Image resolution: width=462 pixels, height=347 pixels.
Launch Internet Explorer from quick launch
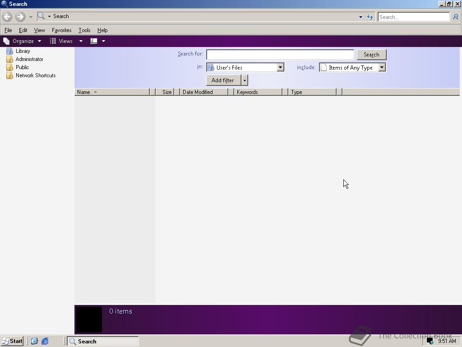[45, 342]
